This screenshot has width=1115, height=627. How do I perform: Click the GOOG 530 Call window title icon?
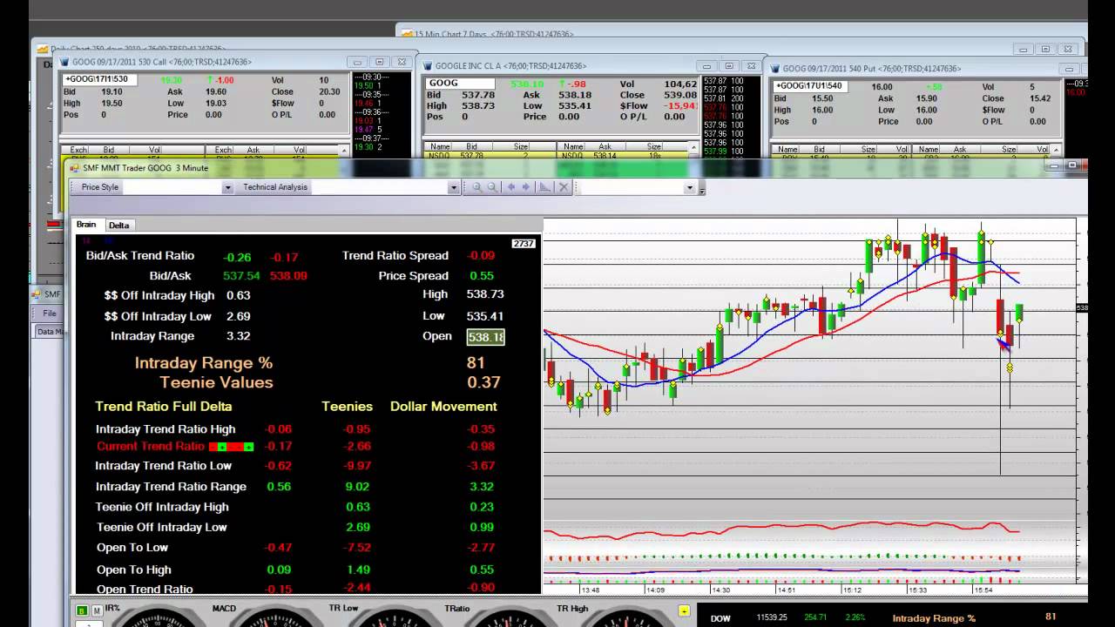click(64, 63)
